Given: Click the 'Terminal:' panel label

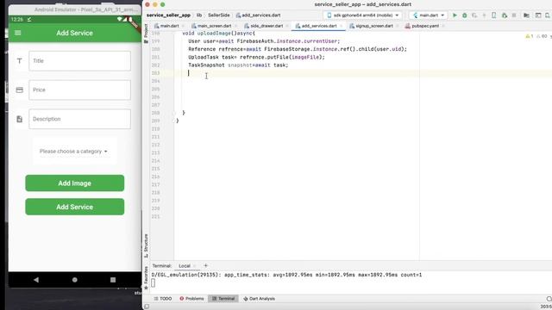Looking at the screenshot, I should 161,266.
